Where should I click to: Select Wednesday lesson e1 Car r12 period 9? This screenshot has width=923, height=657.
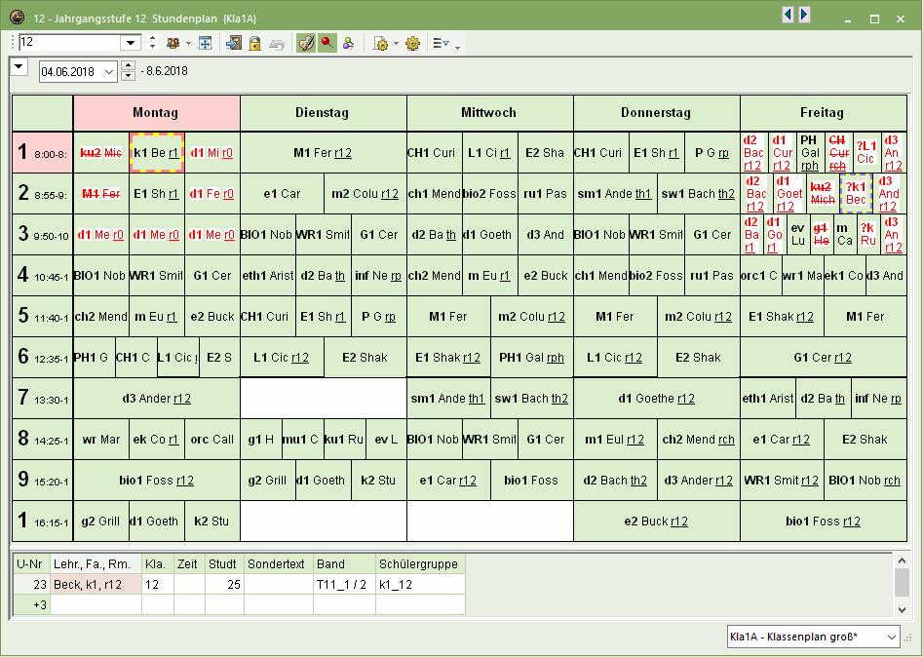(x=448, y=481)
